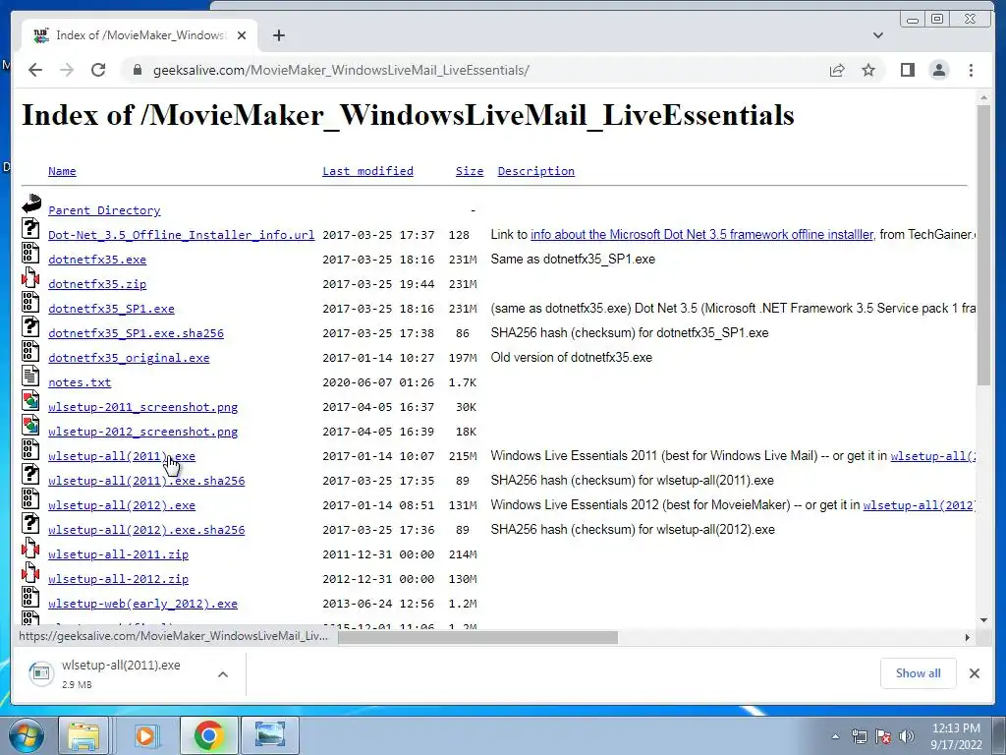Open the share page icon in address bar

pos(837,70)
